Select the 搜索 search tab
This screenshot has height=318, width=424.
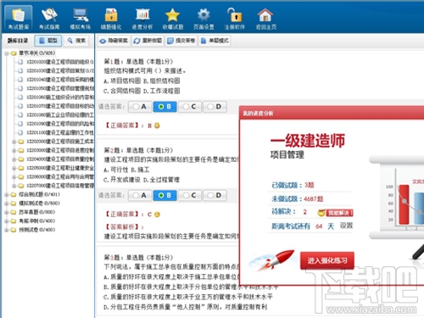pyautogui.click(x=76, y=41)
